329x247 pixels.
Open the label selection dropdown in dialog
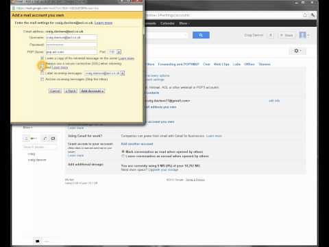(x=105, y=73)
